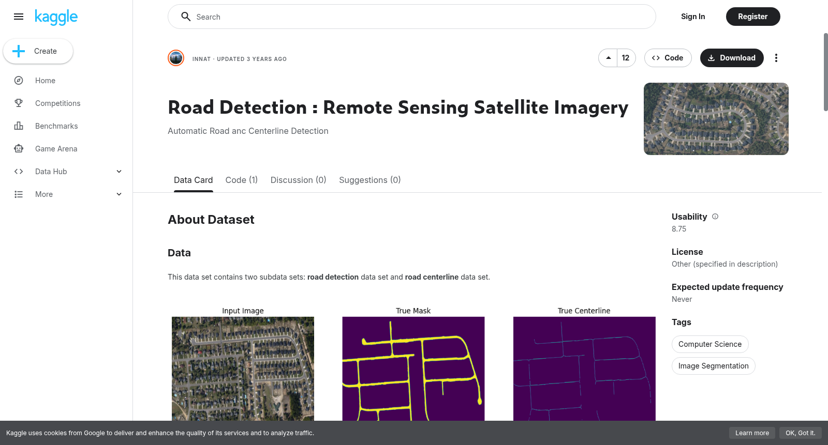Expand the Data Hub section chevron
Viewport: 828px width, 445px height.
pos(119,172)
